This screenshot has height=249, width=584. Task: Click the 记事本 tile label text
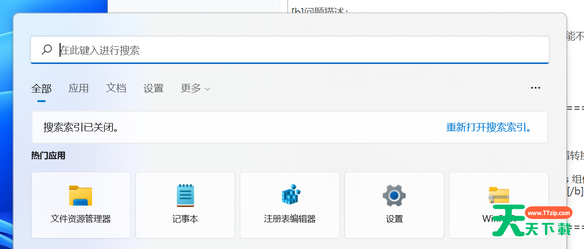click(x=185, y=219)
